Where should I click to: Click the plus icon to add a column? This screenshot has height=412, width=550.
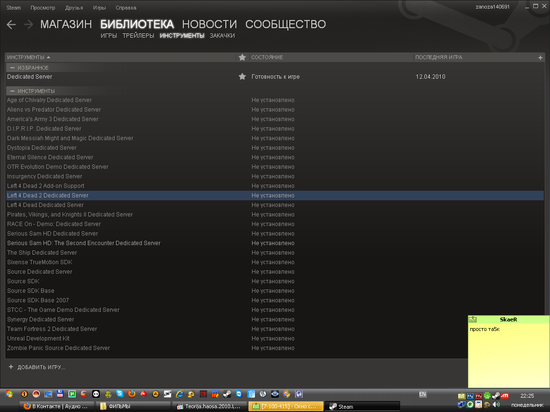point(540,57)
